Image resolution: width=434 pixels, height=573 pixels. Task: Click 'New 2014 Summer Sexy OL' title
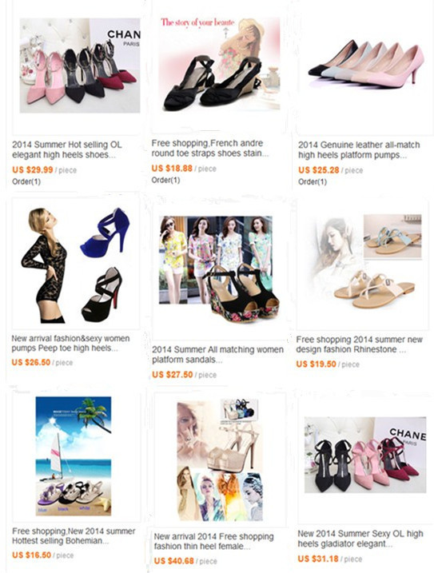coord(360,539)
